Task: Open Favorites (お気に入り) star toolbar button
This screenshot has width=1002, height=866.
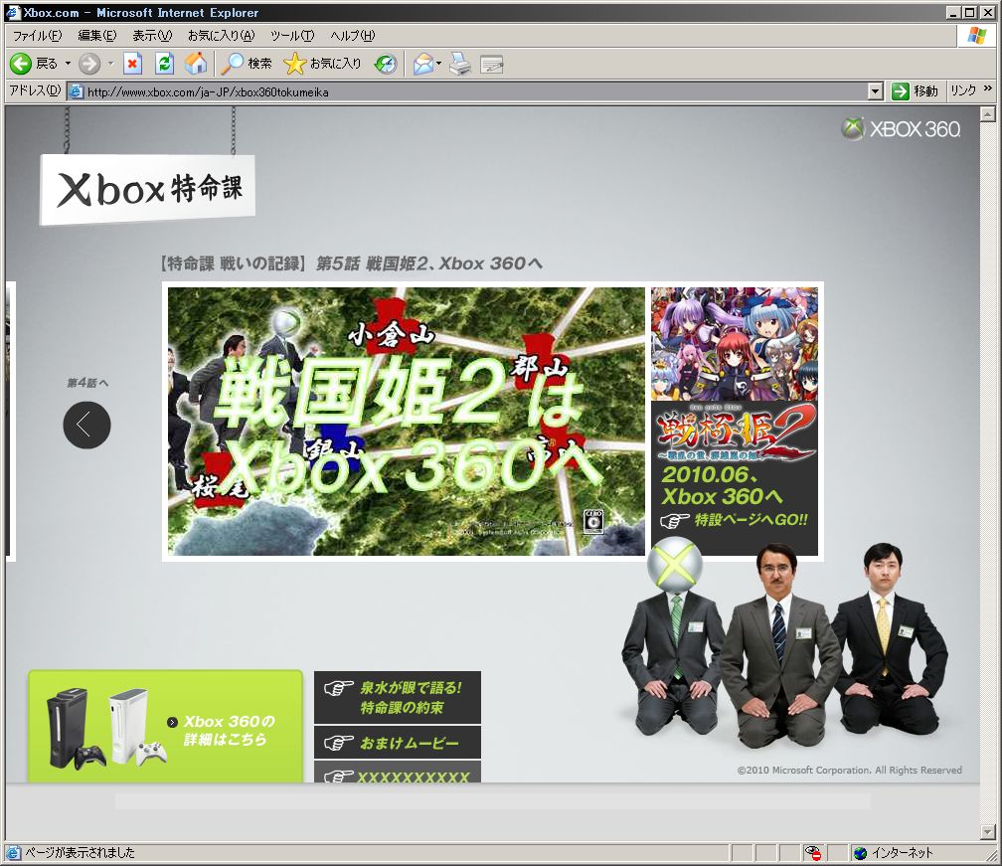Action: point(323,64)
